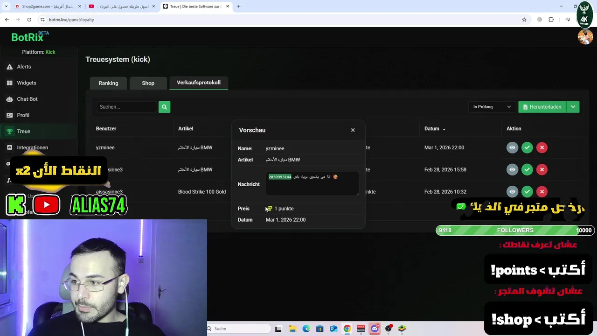
Task: Switch to the Shop tab
Action: point(148,83)
